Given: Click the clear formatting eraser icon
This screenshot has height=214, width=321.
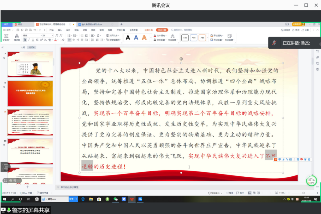Looking at the screenshot, I should click(63, 40).
